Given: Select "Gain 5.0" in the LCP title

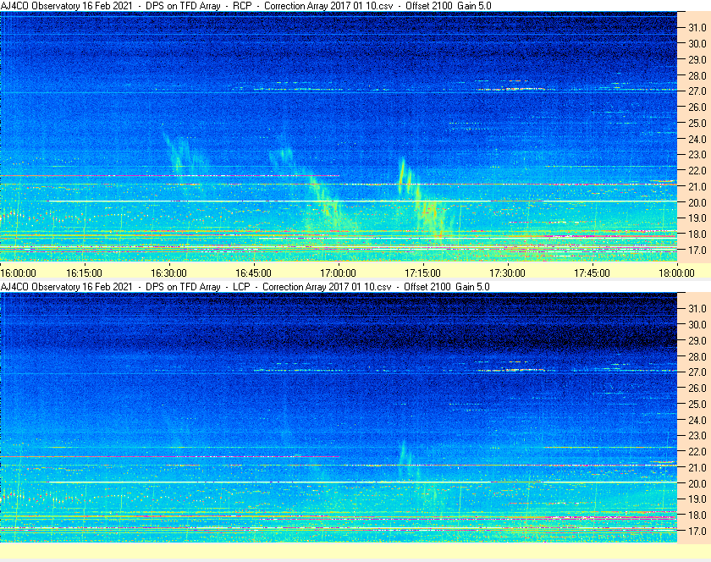Looking at the screenshot, I should click(472, 287).
